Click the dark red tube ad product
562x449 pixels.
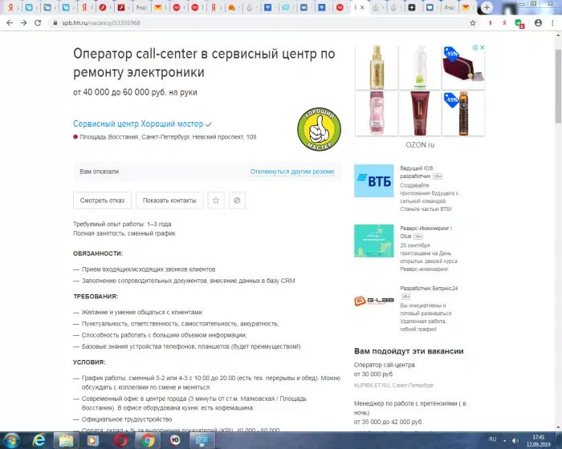click(420, 113)
